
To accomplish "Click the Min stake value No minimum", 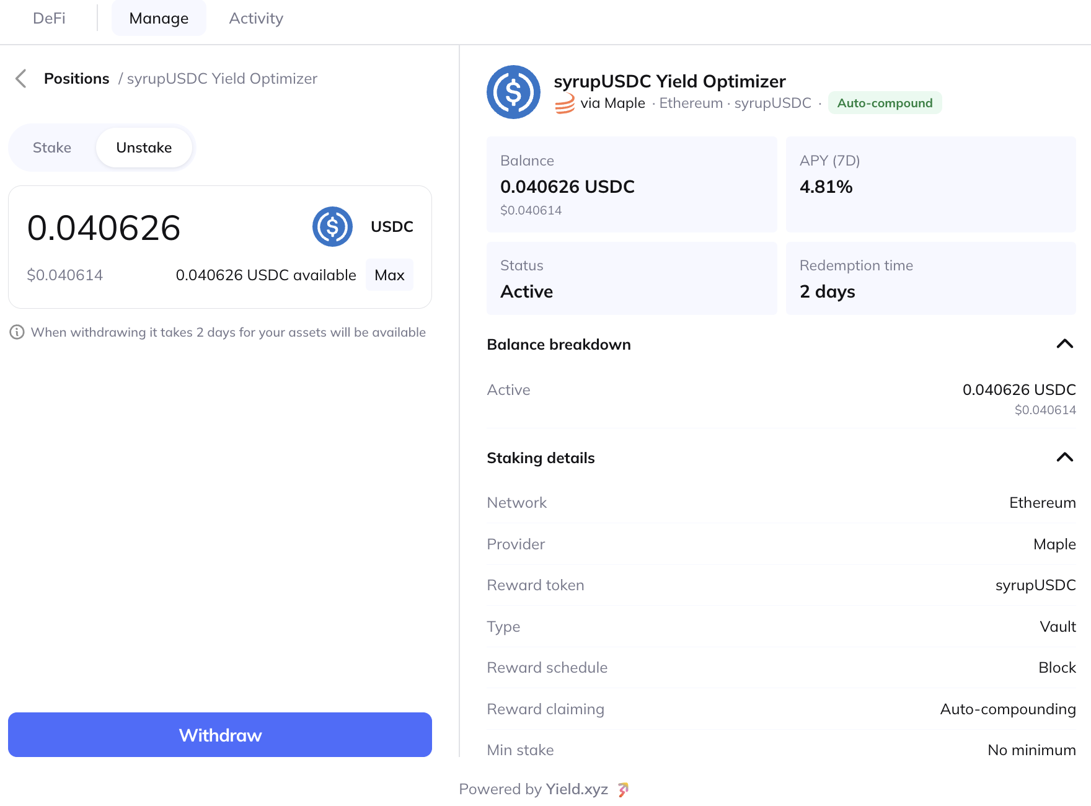I will pos(1031,750).
